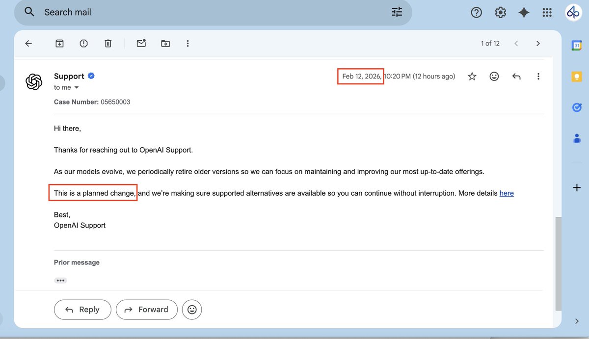Click the 'Prior message' label
Screen dimensions: 589x339
click(77, 262)
